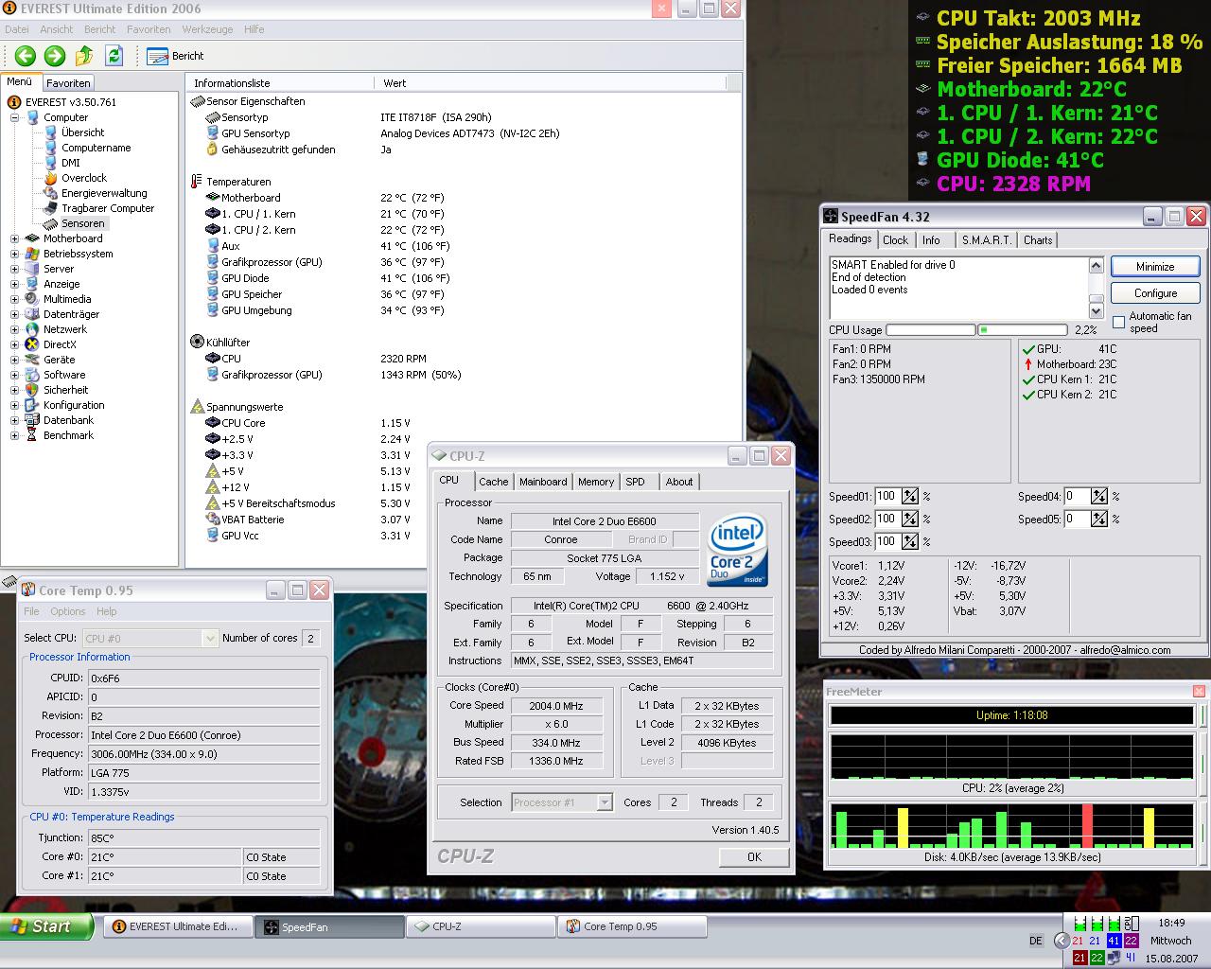The width and height of the screenshot is (1211, 969).
Task: Switch to the Clock tab in SpeedFan
Action: click(895, 240)
